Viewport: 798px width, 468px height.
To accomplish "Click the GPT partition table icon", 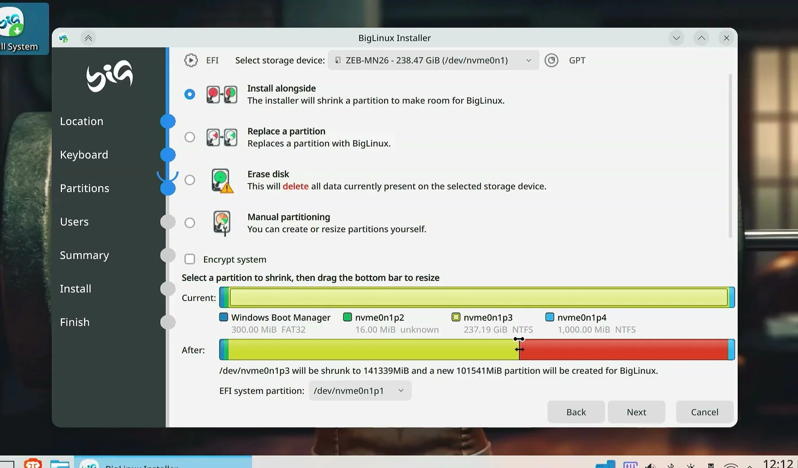I will click(551, 60).
